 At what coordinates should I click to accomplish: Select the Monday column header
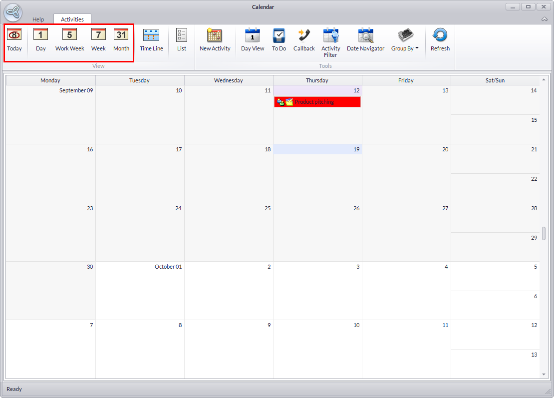coord(50,80)
